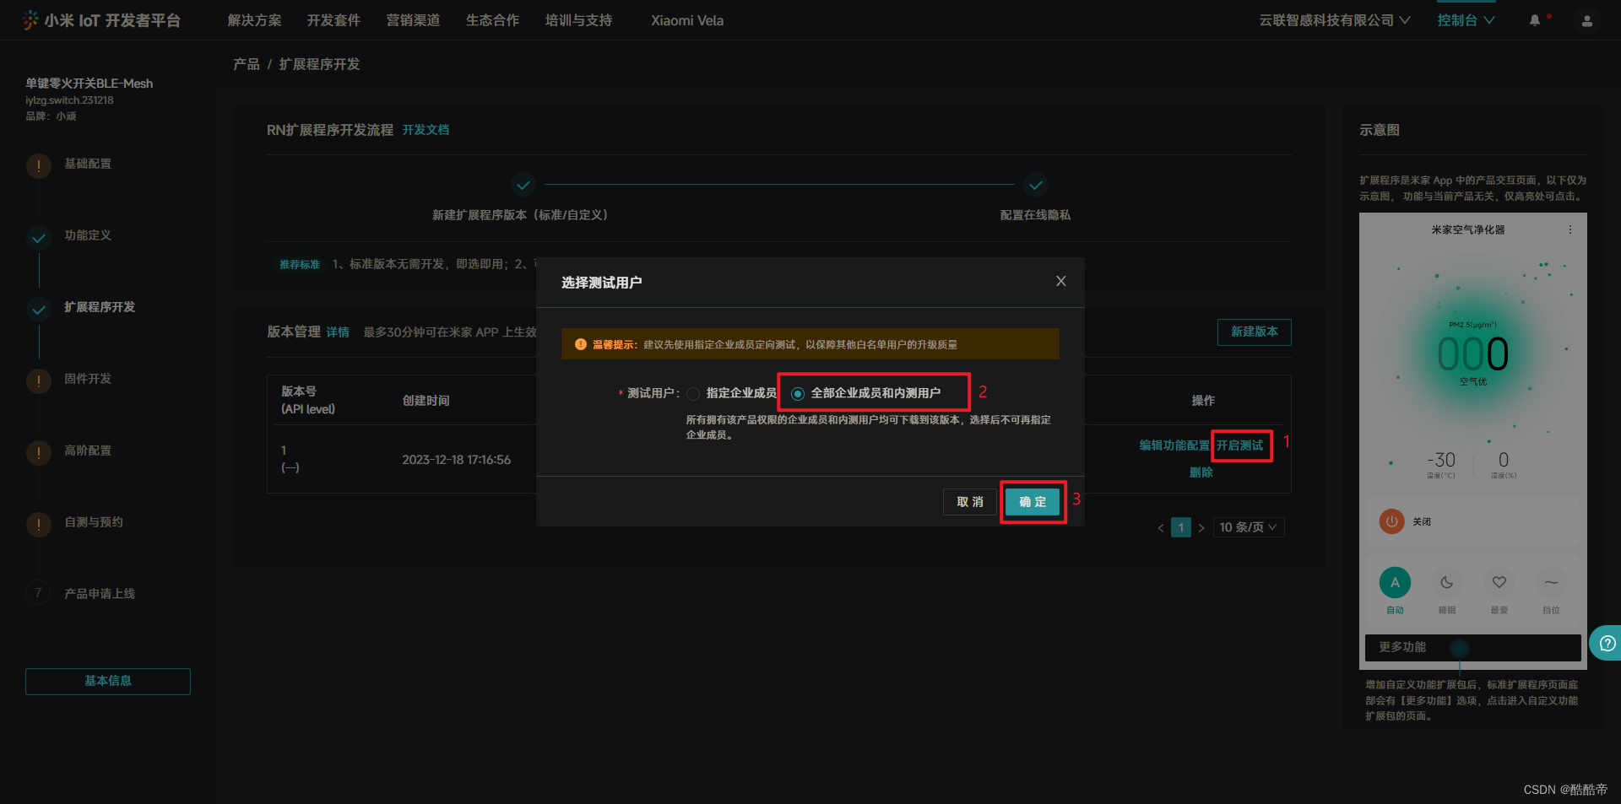Open the 功能定义 step label
The image size is (1621, 804).
coord(88,235)
